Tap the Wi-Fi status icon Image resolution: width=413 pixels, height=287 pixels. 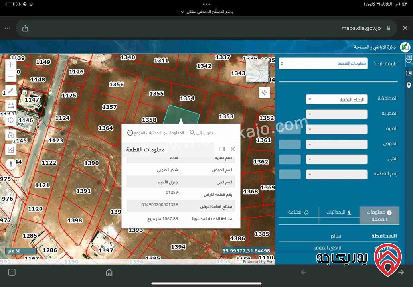click(32, 4)
